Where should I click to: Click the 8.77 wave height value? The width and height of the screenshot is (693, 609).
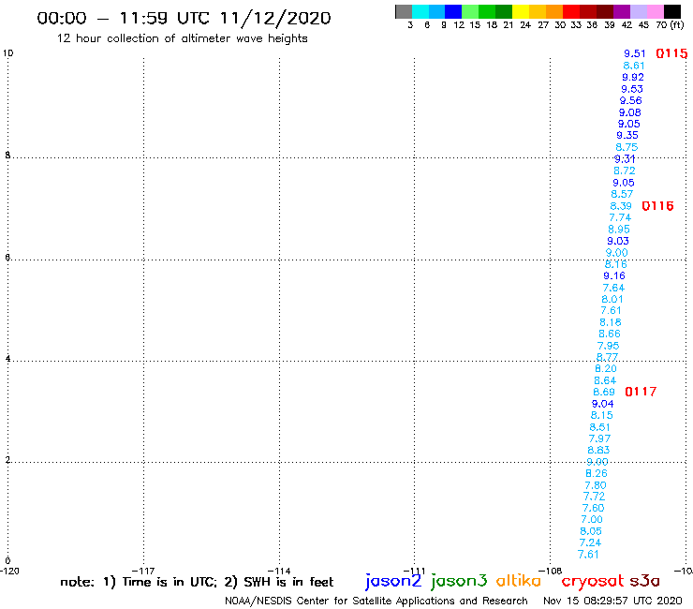click(607, 357)
